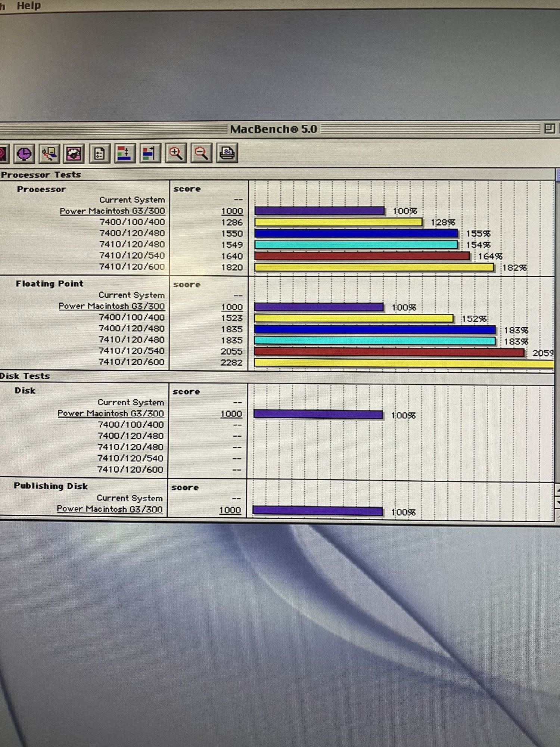Click the purple clock toolbar icon
Screen dimensions: 560x747
24,154
